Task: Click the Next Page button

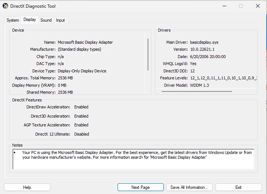Action: tap(141, 187)
